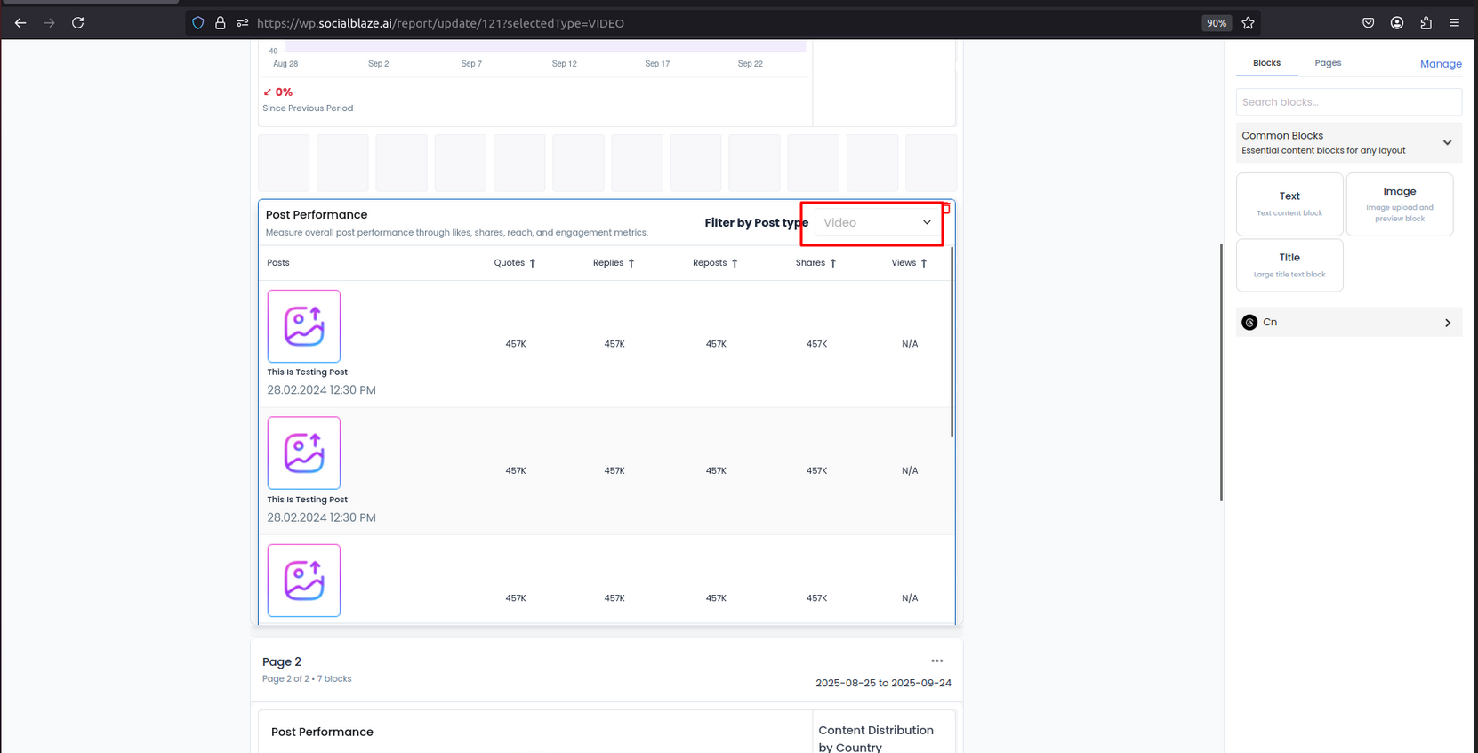Open the Firefox account icon
Image resolution: width=1478 pixels, height=753 pixels.
(1397, 23)
